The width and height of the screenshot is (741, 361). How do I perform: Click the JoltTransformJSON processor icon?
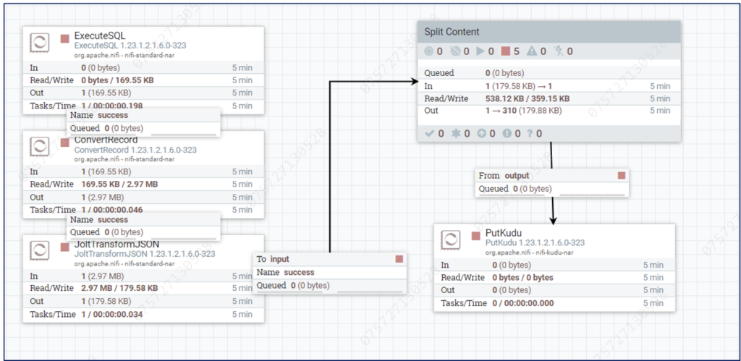(39, 251)
